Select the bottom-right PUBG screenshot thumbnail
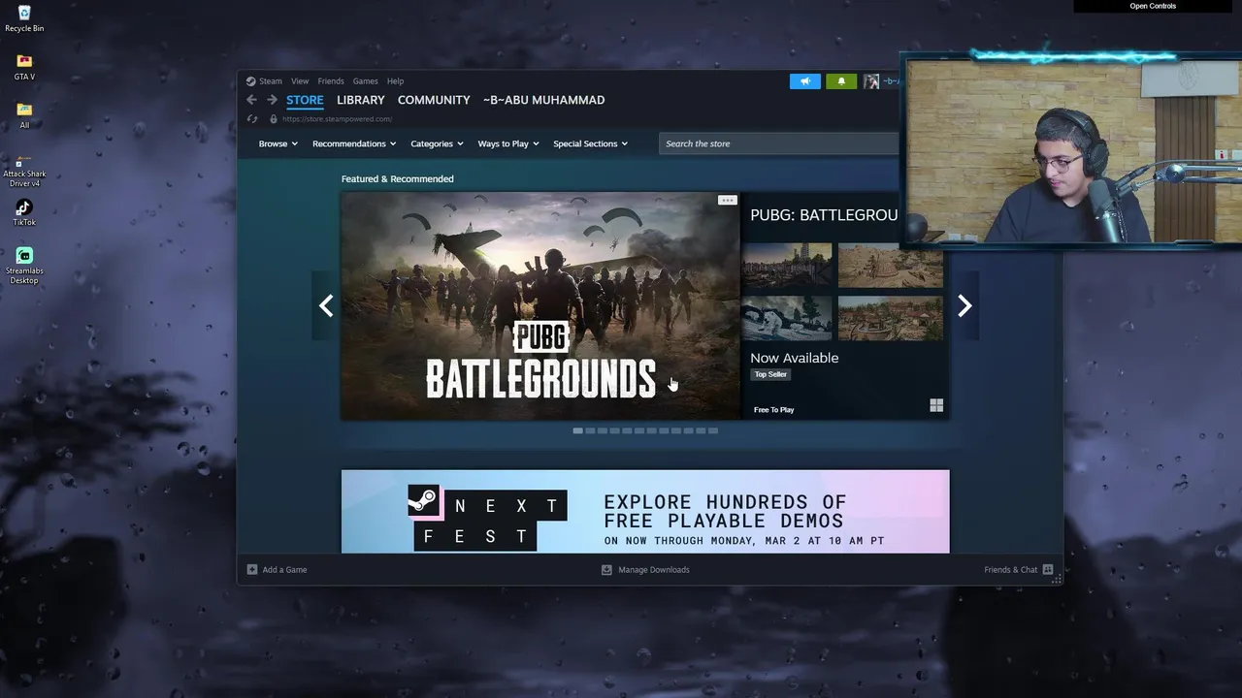The height and width of the screenshot is (698, 1242). point(890,318)
